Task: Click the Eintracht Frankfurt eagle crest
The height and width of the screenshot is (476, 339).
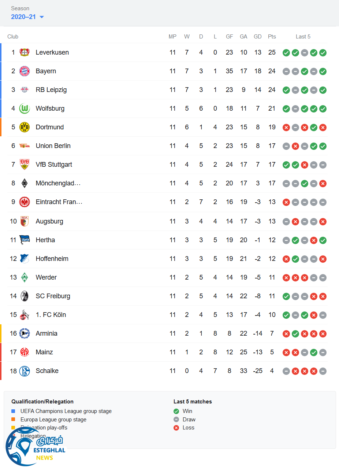Action: click(25, 202)
